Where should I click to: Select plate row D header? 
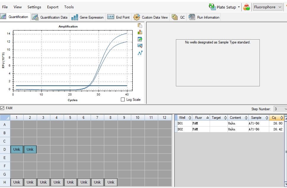tap(5, 150)
